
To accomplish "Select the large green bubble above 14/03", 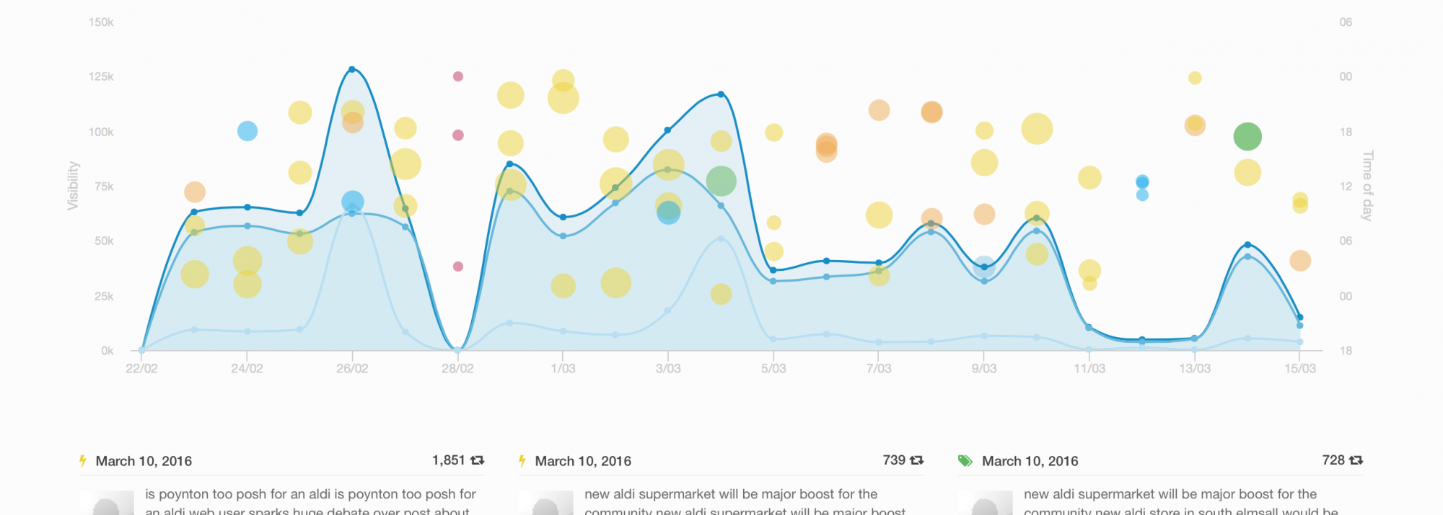I will click(1247, 136).
